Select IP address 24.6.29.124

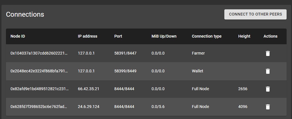88,107
